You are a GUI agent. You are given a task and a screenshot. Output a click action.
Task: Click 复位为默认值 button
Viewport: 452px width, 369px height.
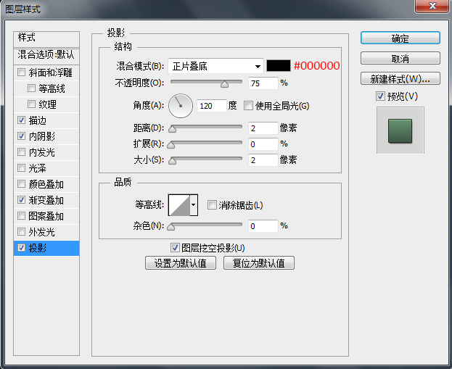pyautogui.click(x=259, y=263)
